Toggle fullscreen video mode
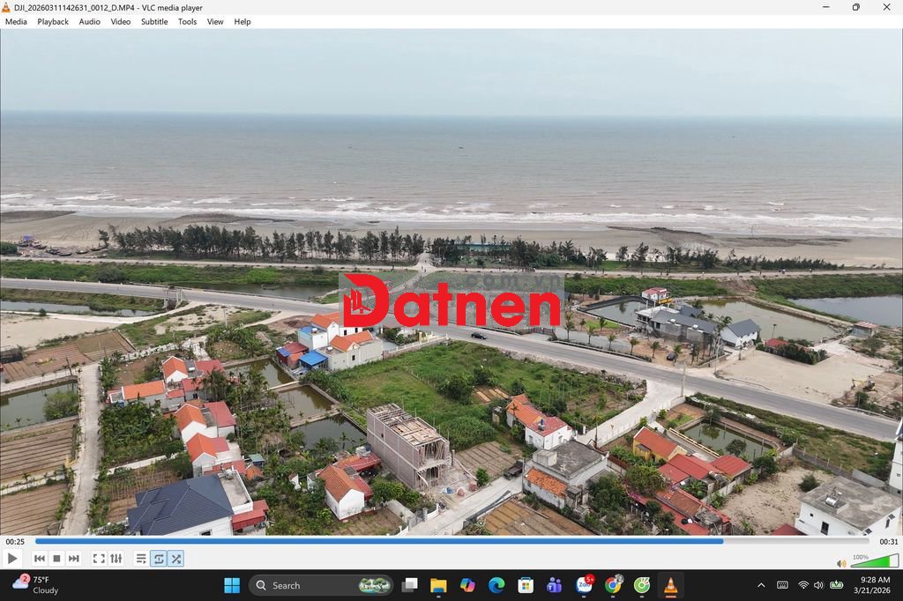Image resolution: width=903 pixels, height=601 pixels. (x=99, y=559)
